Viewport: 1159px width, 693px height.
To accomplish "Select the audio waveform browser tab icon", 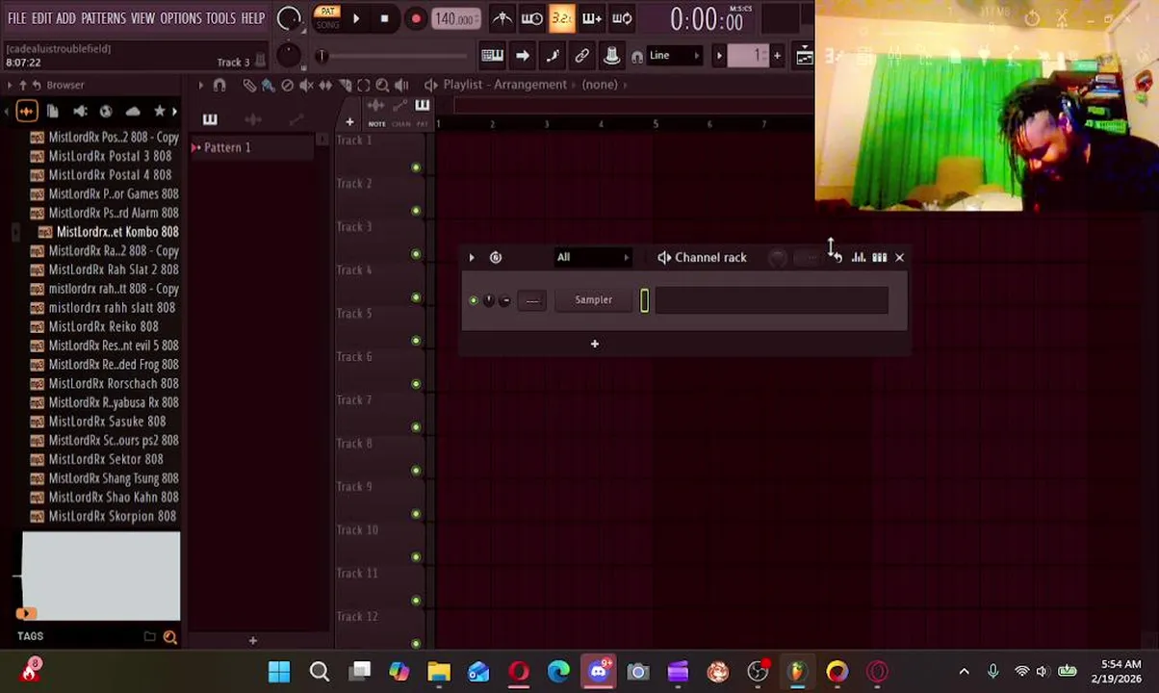I will [26, 112].
